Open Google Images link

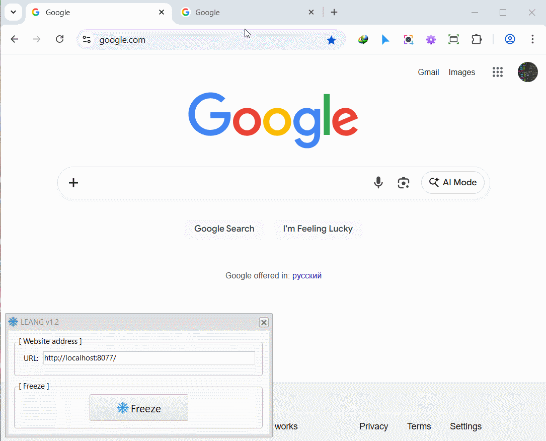click(462, 72)
